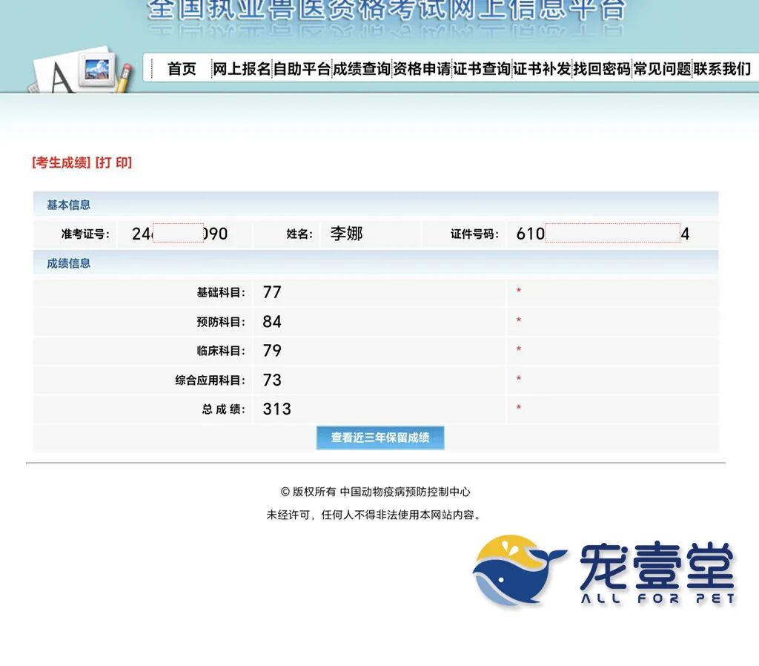Select 成绩查询 in the top navigation
759x666 pixels.
tap(363, 69)
